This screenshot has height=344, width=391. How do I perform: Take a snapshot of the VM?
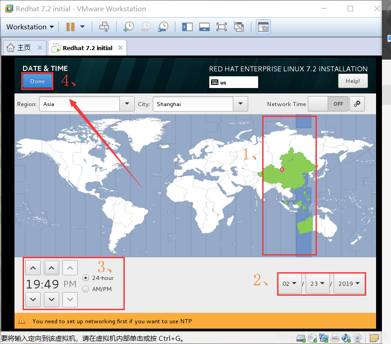(x=129, y=27)
